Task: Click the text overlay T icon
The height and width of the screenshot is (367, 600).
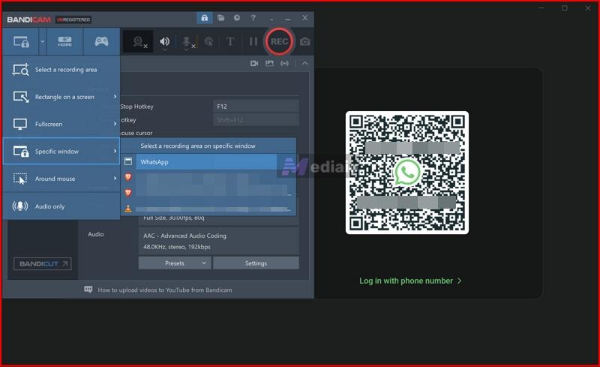Action: [230, 41]
